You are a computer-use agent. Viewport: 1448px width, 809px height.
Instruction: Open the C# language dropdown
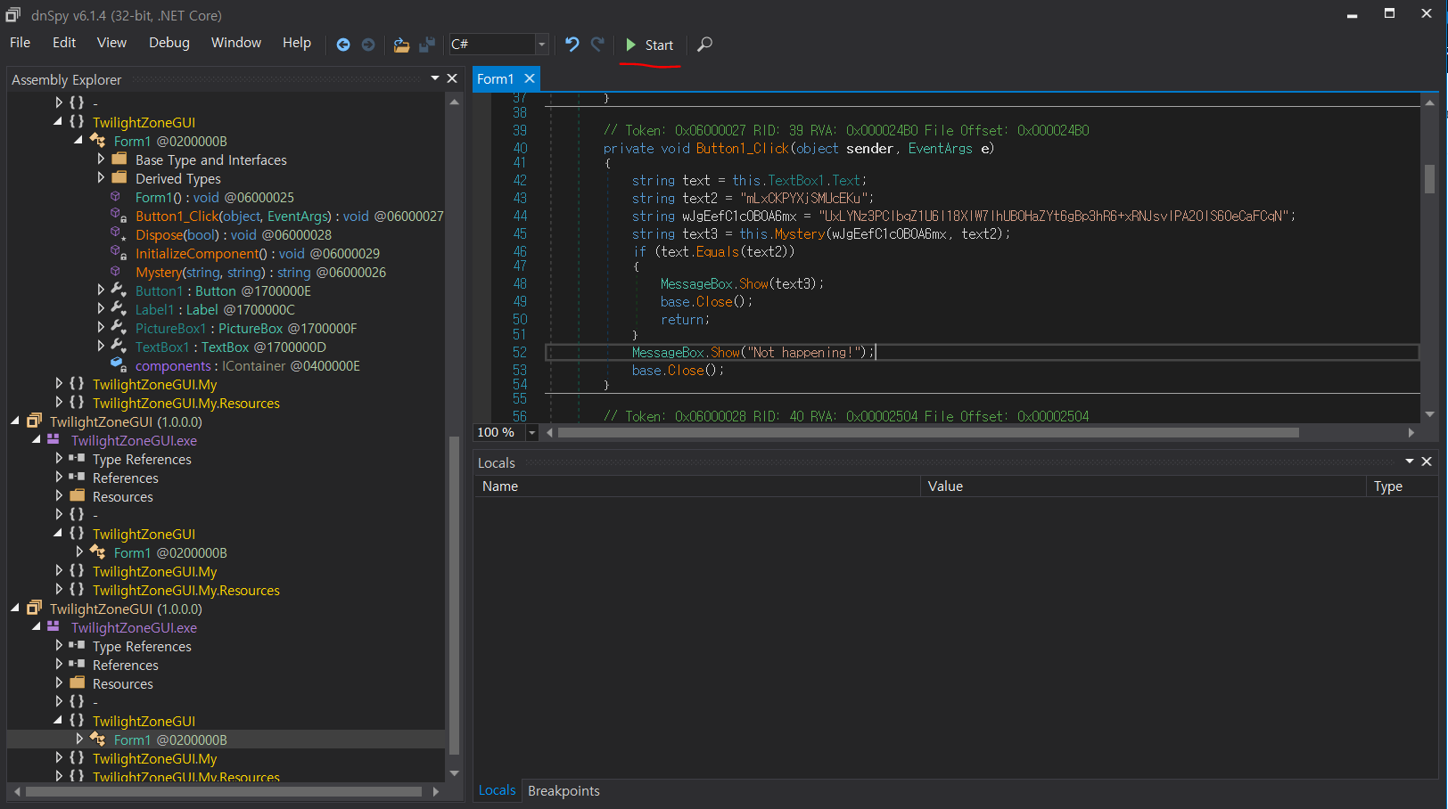[541, 45]
